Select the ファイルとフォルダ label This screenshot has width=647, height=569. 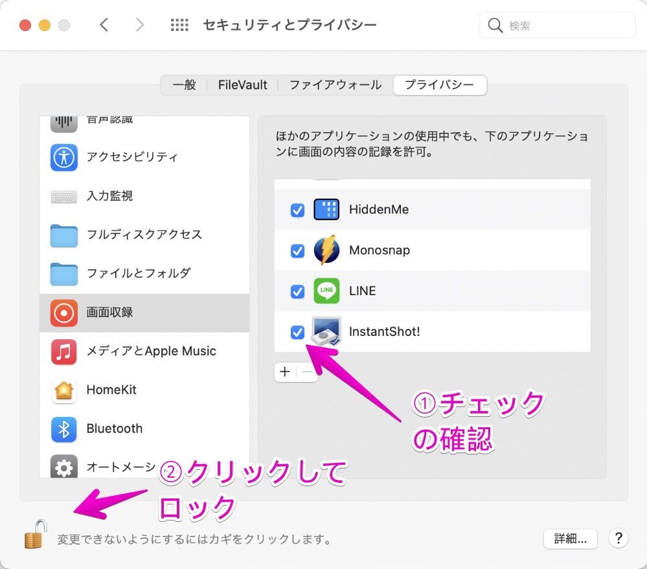click(139, 273)
